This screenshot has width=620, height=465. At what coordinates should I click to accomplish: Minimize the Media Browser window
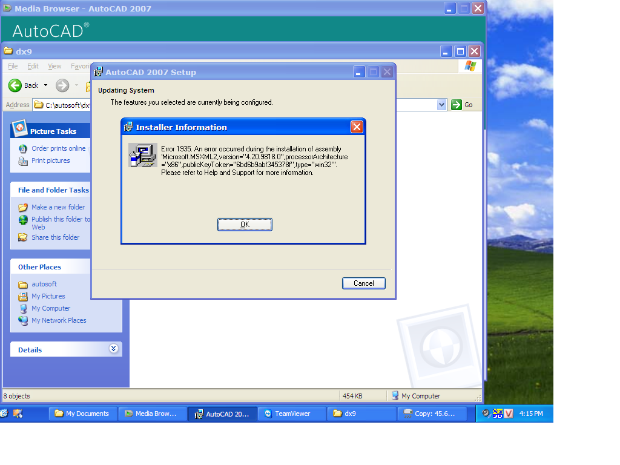450,8
